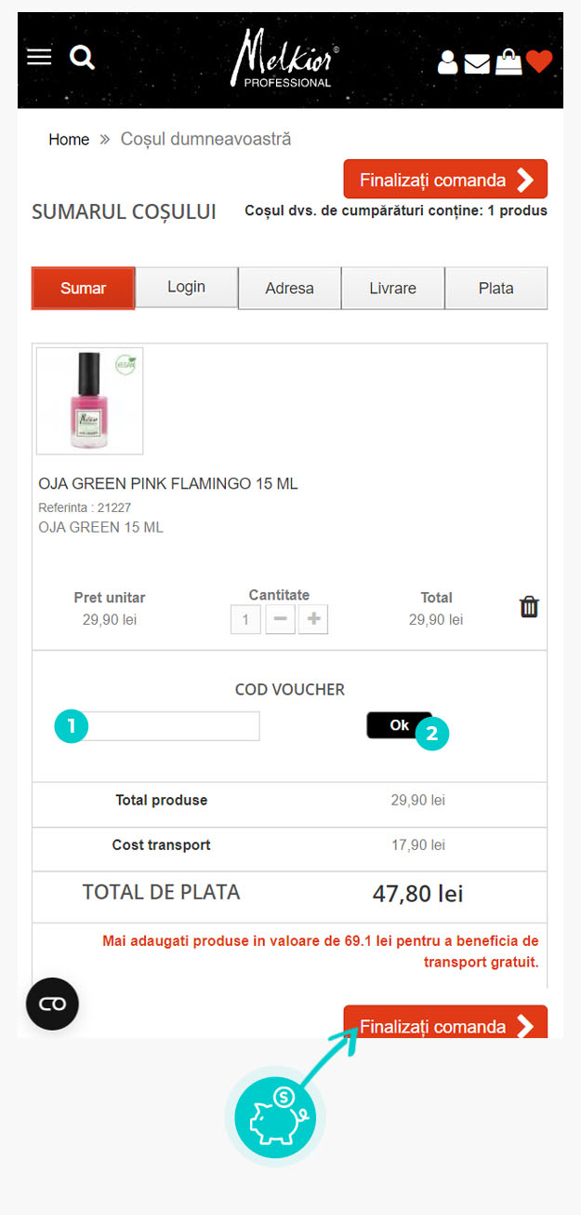This screenshot has width=581, height=1215.
Task: Decrease quantity with minus button
Action: pos(280,620)
